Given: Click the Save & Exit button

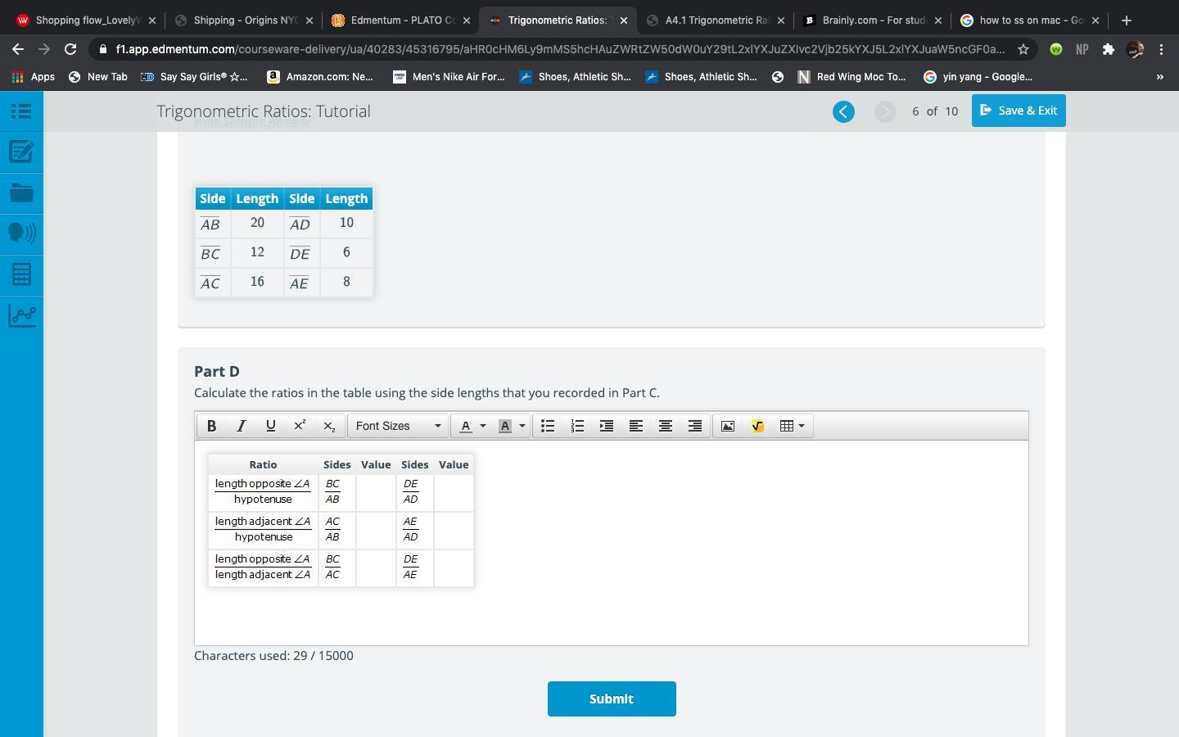Looking at the screenshot, I should [x=1019, y=111].
